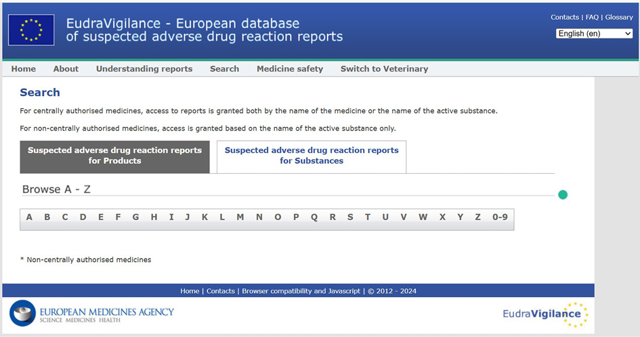This screenshot has width=640, height=337.
Task: Browse products starting with K
Action: click(205, 217)
